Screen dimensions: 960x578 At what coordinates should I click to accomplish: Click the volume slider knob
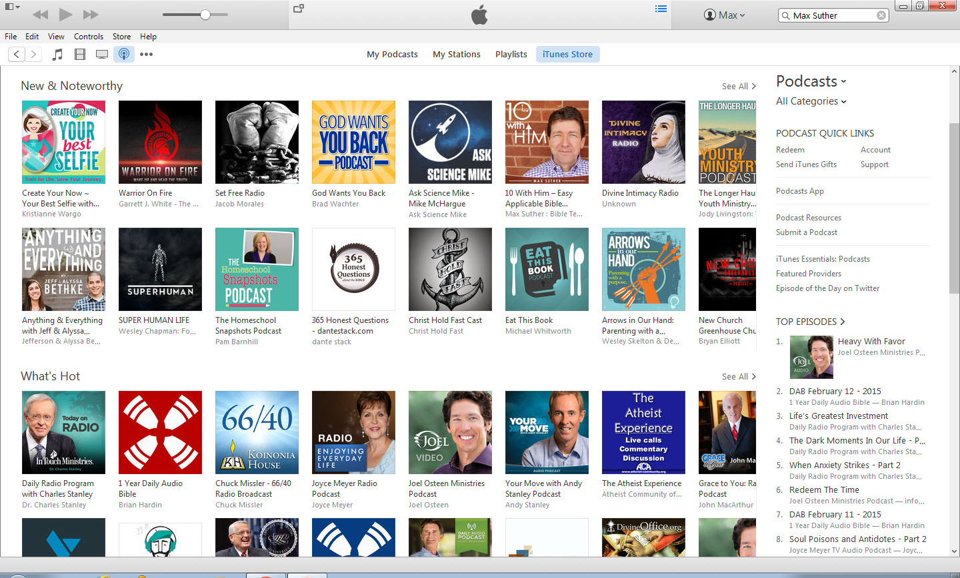tap(205, 15)
